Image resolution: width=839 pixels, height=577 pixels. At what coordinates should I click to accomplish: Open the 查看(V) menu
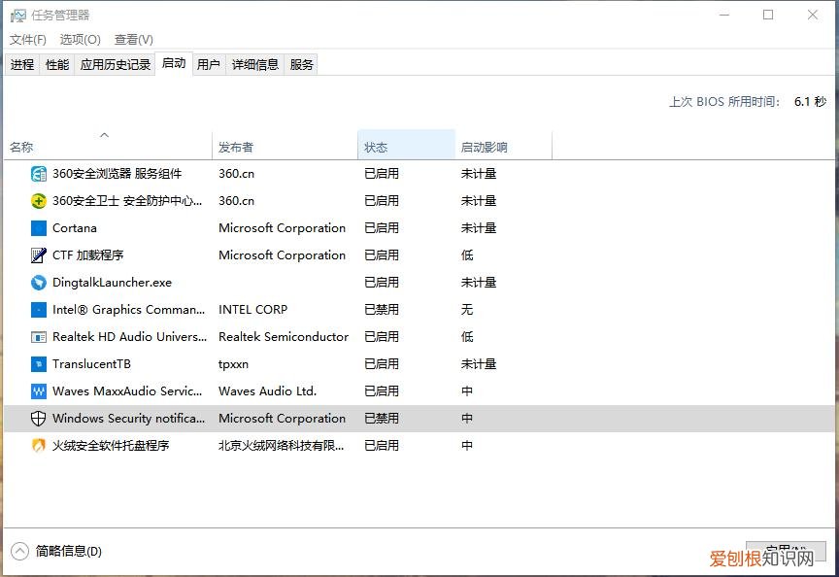(134, 40)
